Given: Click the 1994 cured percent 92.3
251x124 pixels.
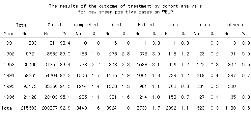Looking at the screenshot, I should tap(65, 75).
